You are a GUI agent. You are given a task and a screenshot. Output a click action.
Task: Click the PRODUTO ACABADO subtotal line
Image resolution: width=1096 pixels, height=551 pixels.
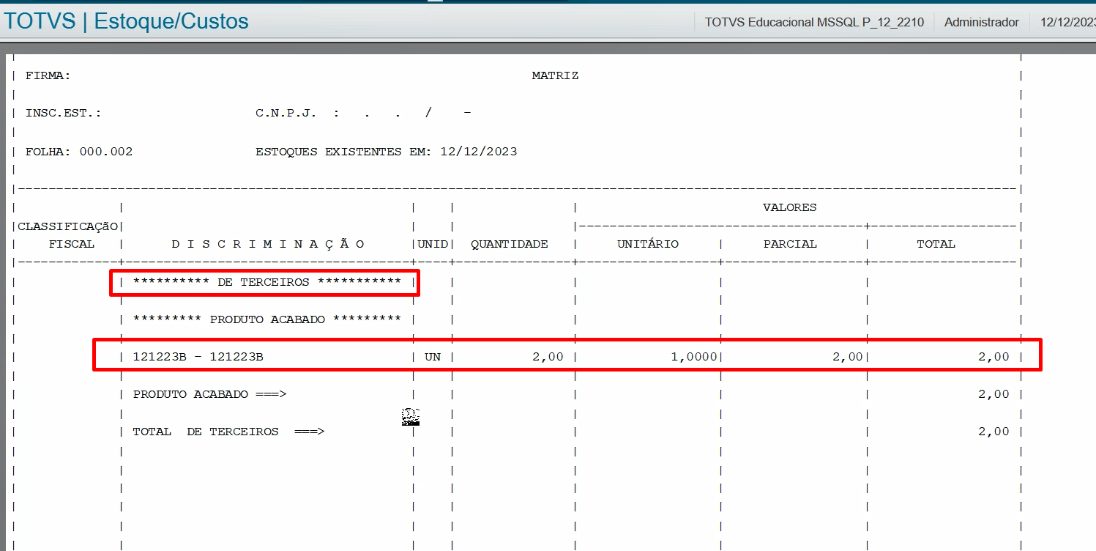pyautogui.click(x=209, y=394)
